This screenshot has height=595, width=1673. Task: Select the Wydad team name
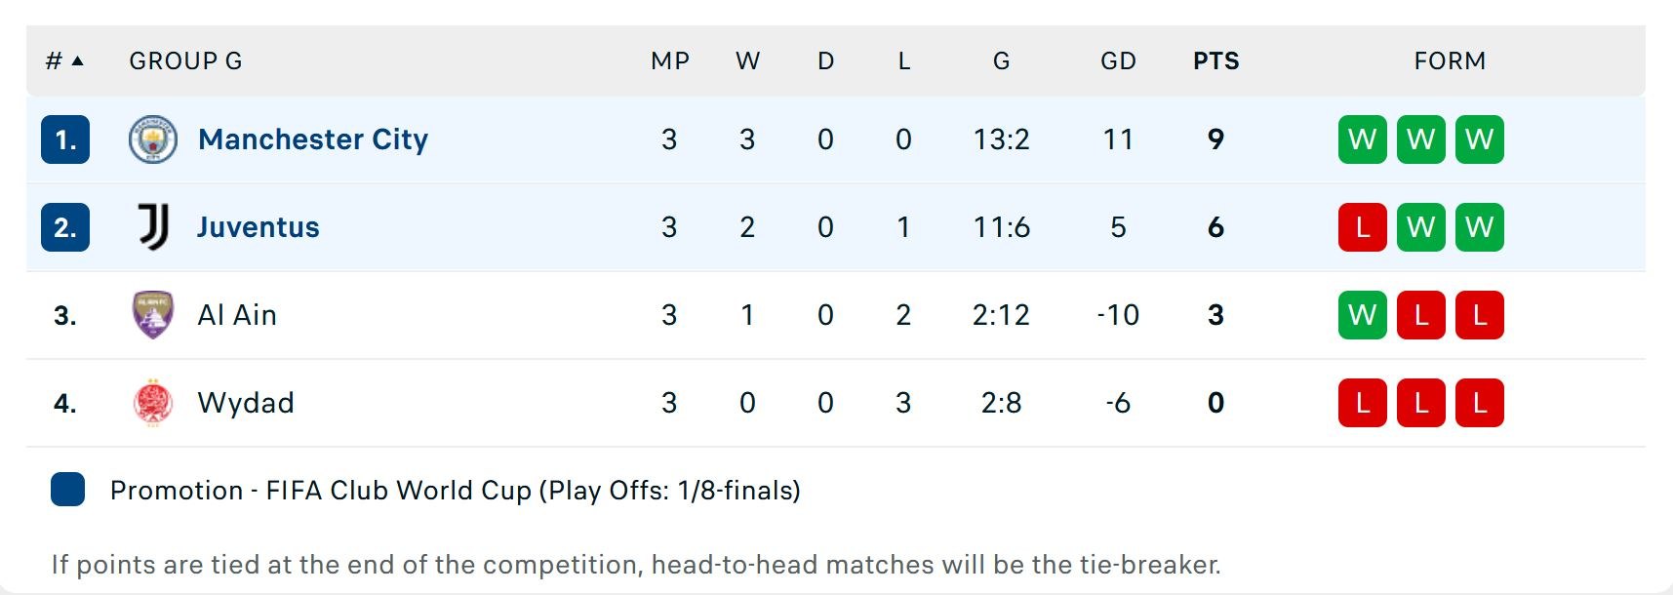246,403
